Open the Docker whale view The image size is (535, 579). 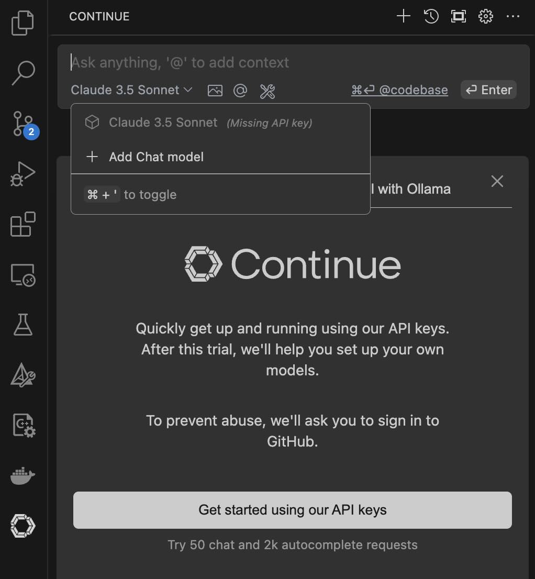[x=23, y=475]
